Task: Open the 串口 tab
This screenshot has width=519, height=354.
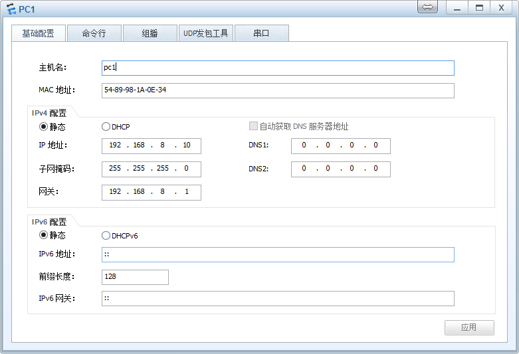Action: (x=261, y=33)
